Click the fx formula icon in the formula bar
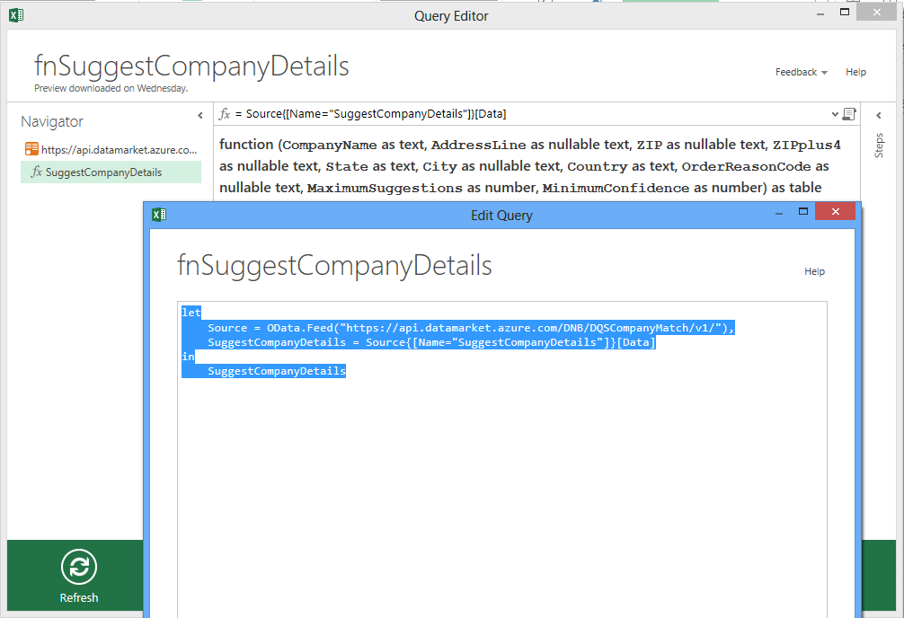This screenshot has height=618, width=904. [x=225, y=114]
